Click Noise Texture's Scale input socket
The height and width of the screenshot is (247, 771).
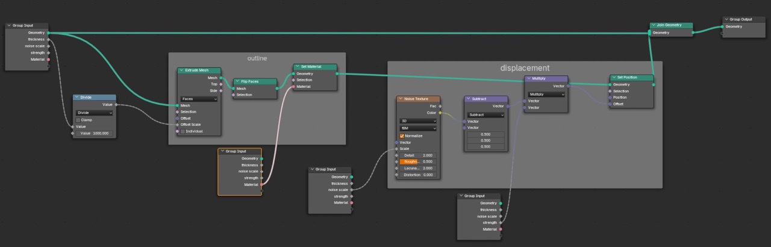(x=396, y=149)
